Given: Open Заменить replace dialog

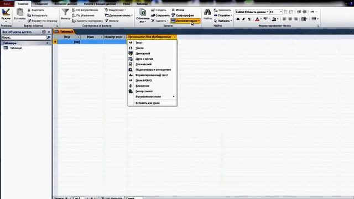Looking at the screenshot, I should [x=222, y=10].
